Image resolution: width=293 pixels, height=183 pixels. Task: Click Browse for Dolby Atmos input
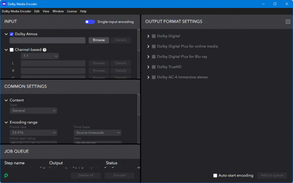point(99,41)
